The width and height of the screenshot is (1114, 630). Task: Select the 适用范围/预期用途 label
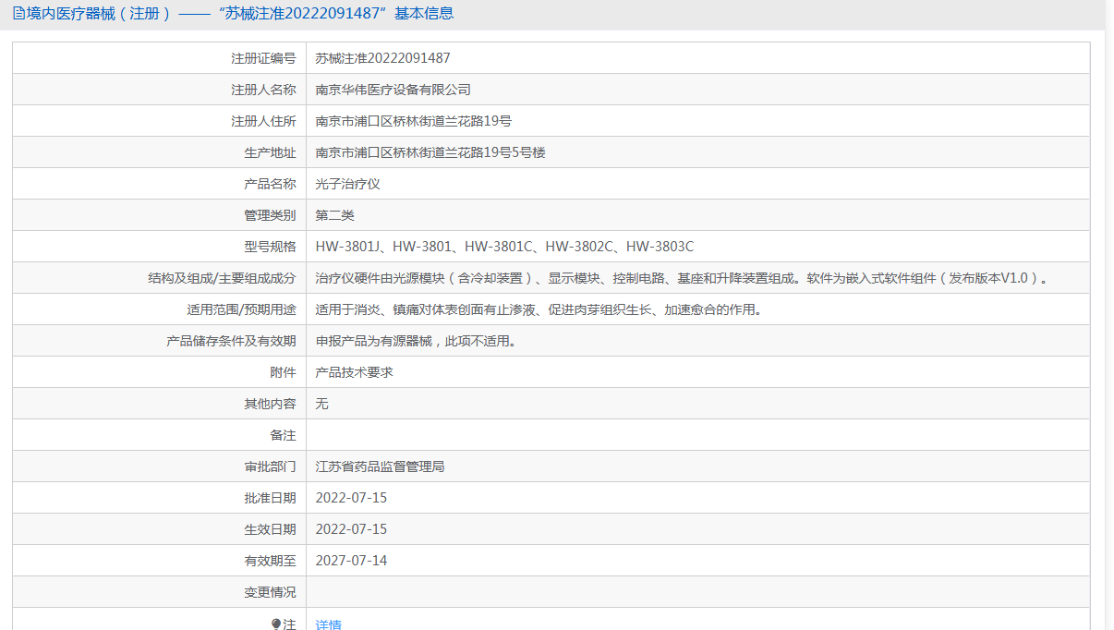coord(241,309)
